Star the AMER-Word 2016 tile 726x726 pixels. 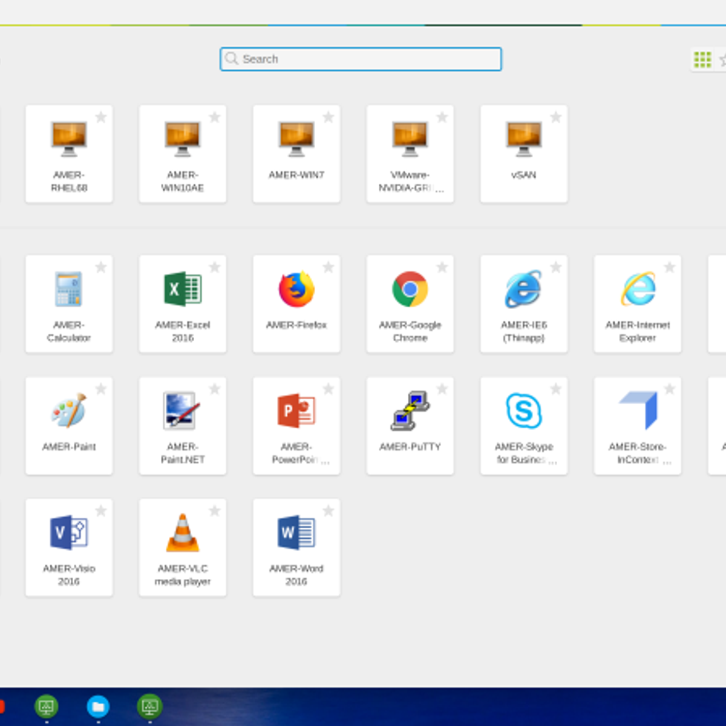329,511
